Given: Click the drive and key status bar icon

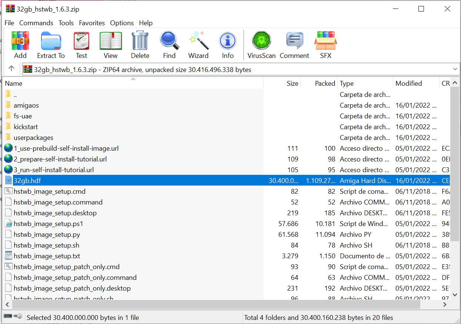Looking at the screenshot, I should [13, 316].
